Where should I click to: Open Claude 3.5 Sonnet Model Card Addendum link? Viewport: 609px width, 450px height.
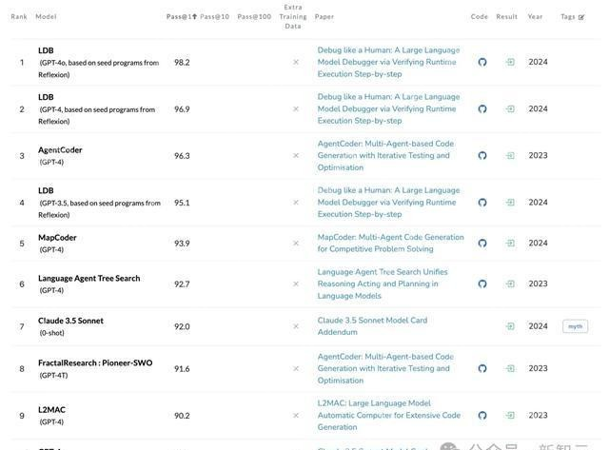coord(372,326)
